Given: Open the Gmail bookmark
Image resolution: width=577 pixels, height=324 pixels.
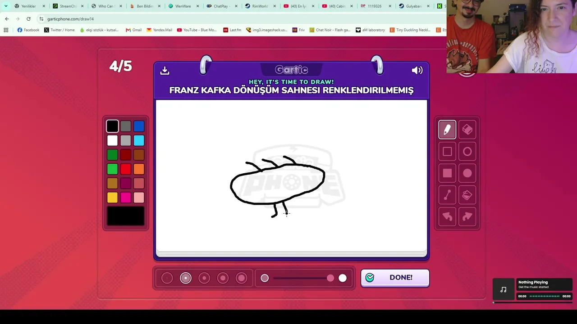Looking at the screenshot, I should [134, 30].
